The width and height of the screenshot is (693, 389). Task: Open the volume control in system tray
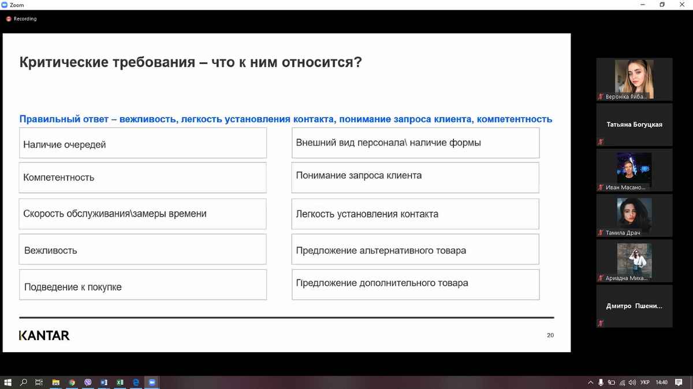(632, 382)
